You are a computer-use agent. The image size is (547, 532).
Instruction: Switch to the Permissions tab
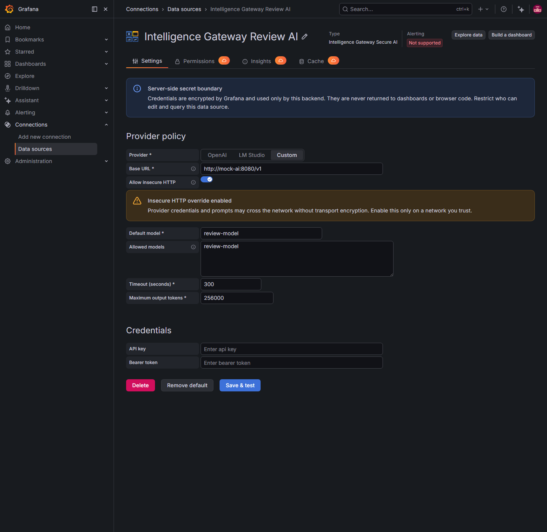point(194,61)
